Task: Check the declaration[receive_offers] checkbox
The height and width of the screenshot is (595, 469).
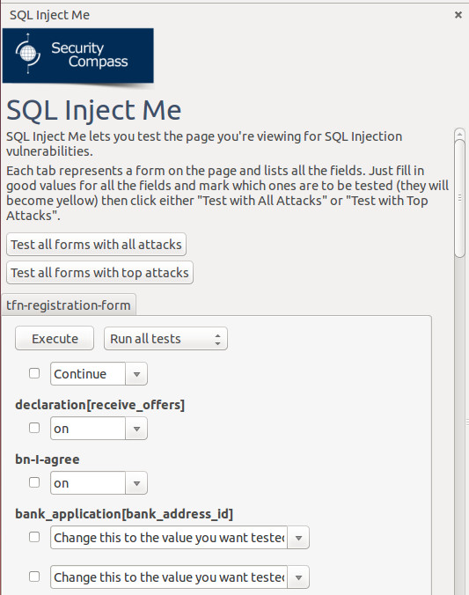Action: 34,428
